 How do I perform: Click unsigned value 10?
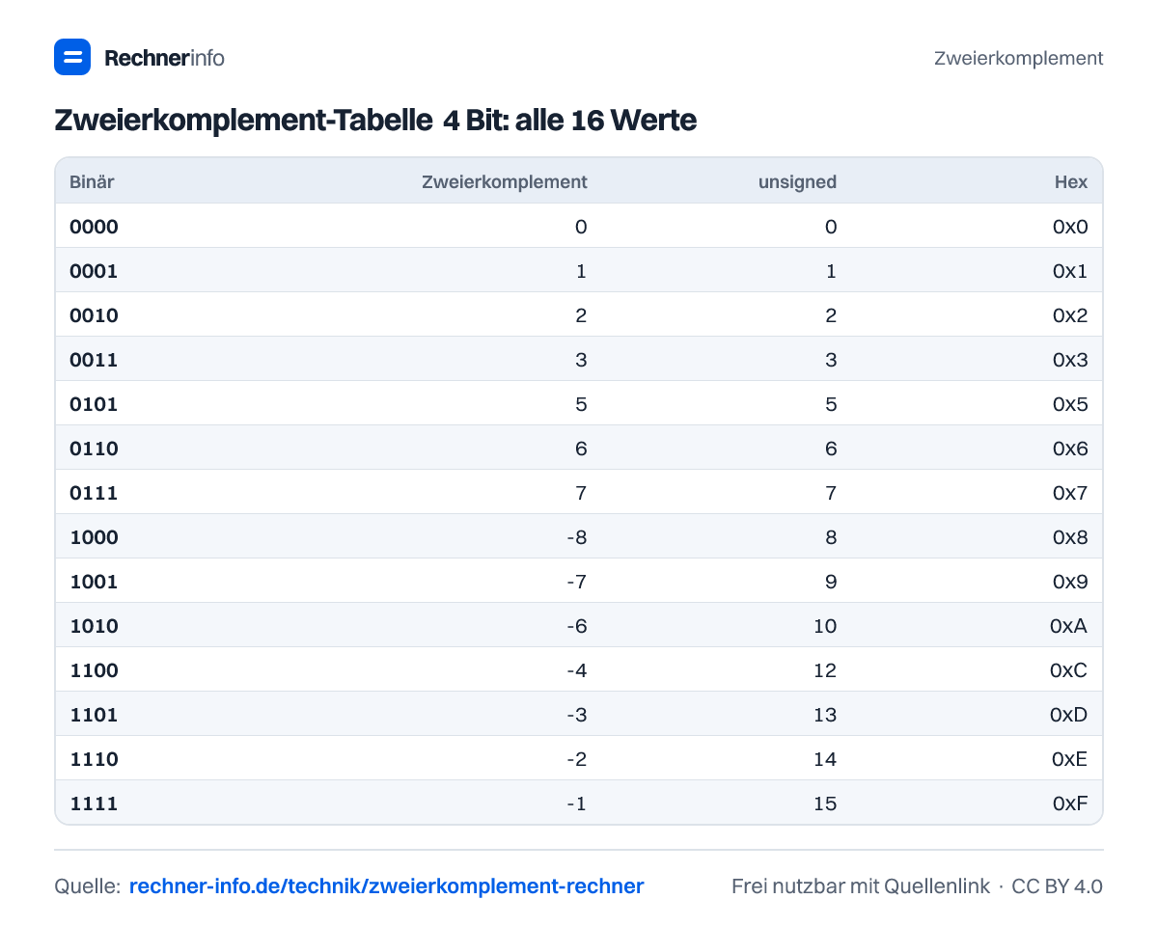pos(825,626)
